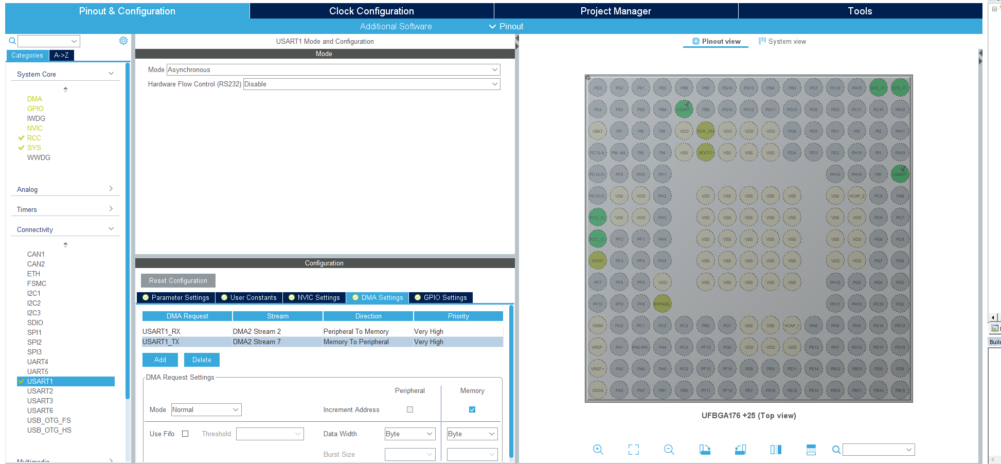1001x464 pixels.
Task: Select the PA15 pin
Action: tap(856, 88)
